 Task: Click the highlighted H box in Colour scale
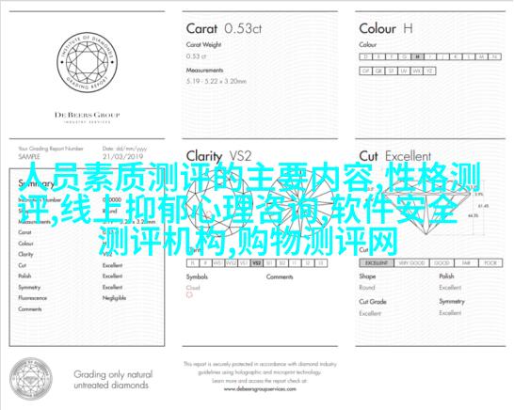coord(417,56)
